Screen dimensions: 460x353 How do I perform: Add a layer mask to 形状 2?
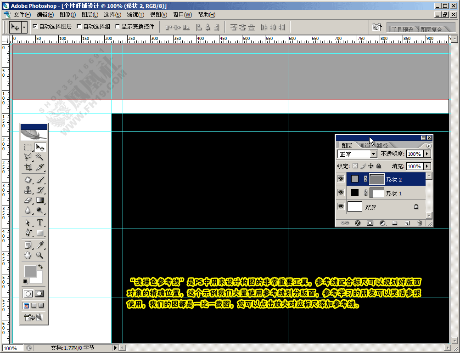pos(370,223)
